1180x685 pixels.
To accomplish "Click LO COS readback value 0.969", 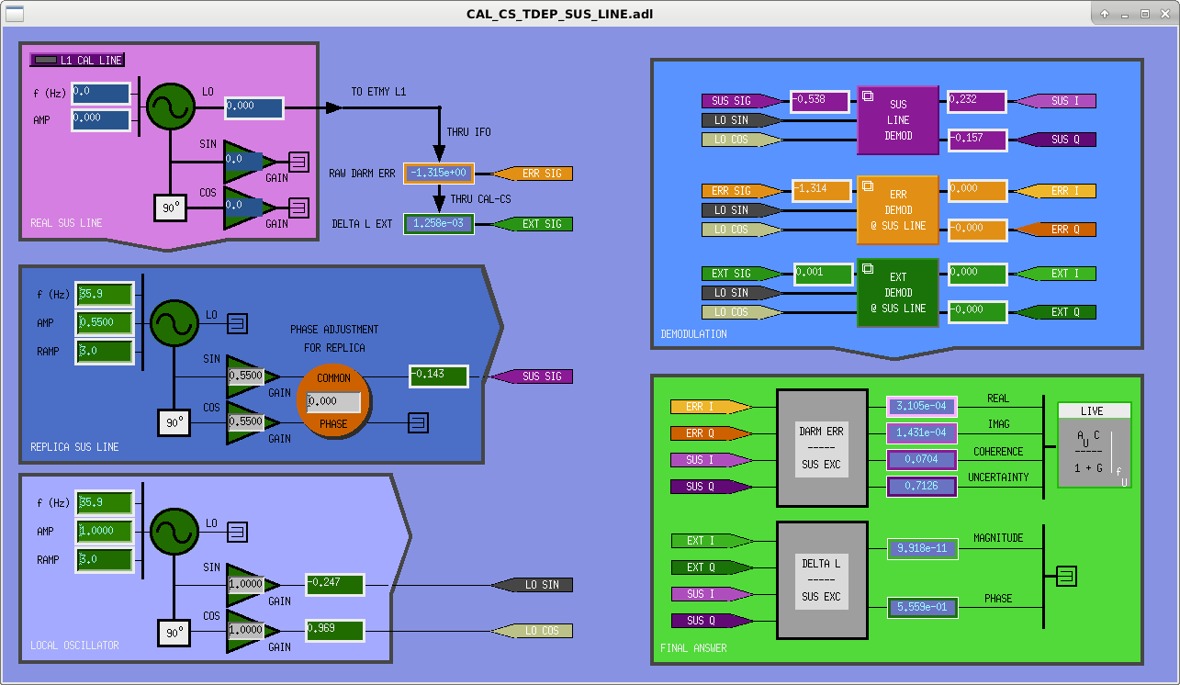I will (x=335, y=630).
